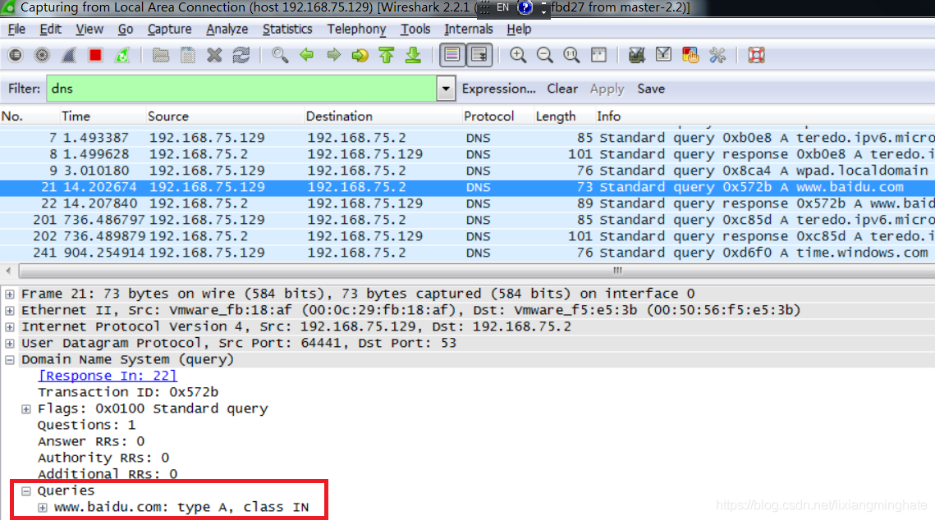Select packet 201 teredo query row

[x=468, y=220]
